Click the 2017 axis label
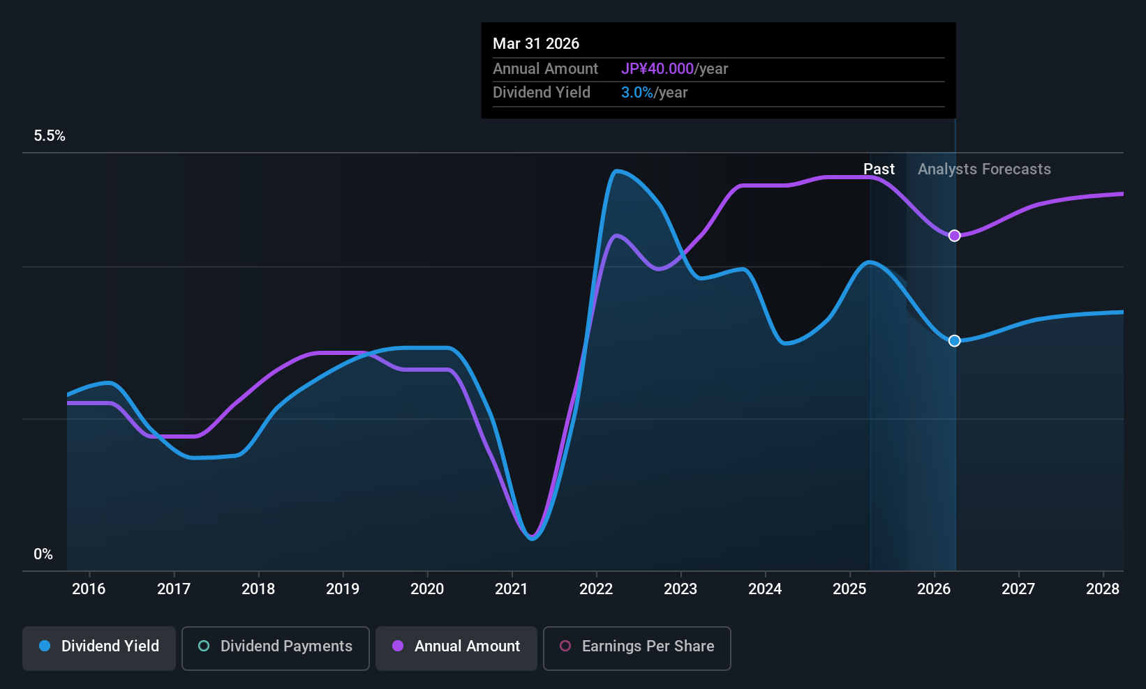Image resolution: width=1146 pixels, height=689 pixels. (174, 589)
